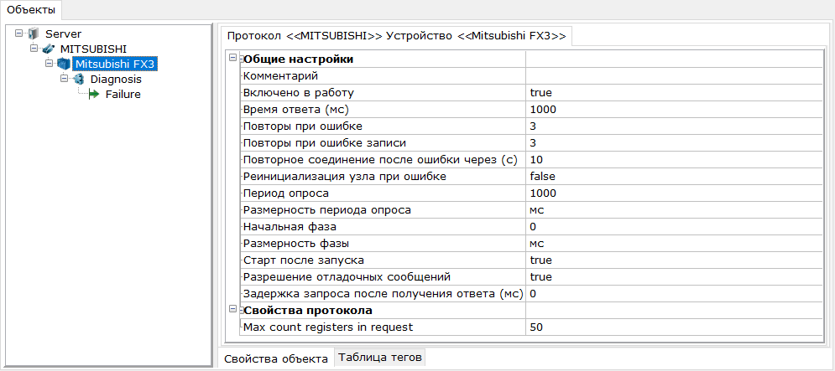This screenshot has width=835, height=371.
Task: Click the Старт после запуска true value
Action: tap(674, 260)
